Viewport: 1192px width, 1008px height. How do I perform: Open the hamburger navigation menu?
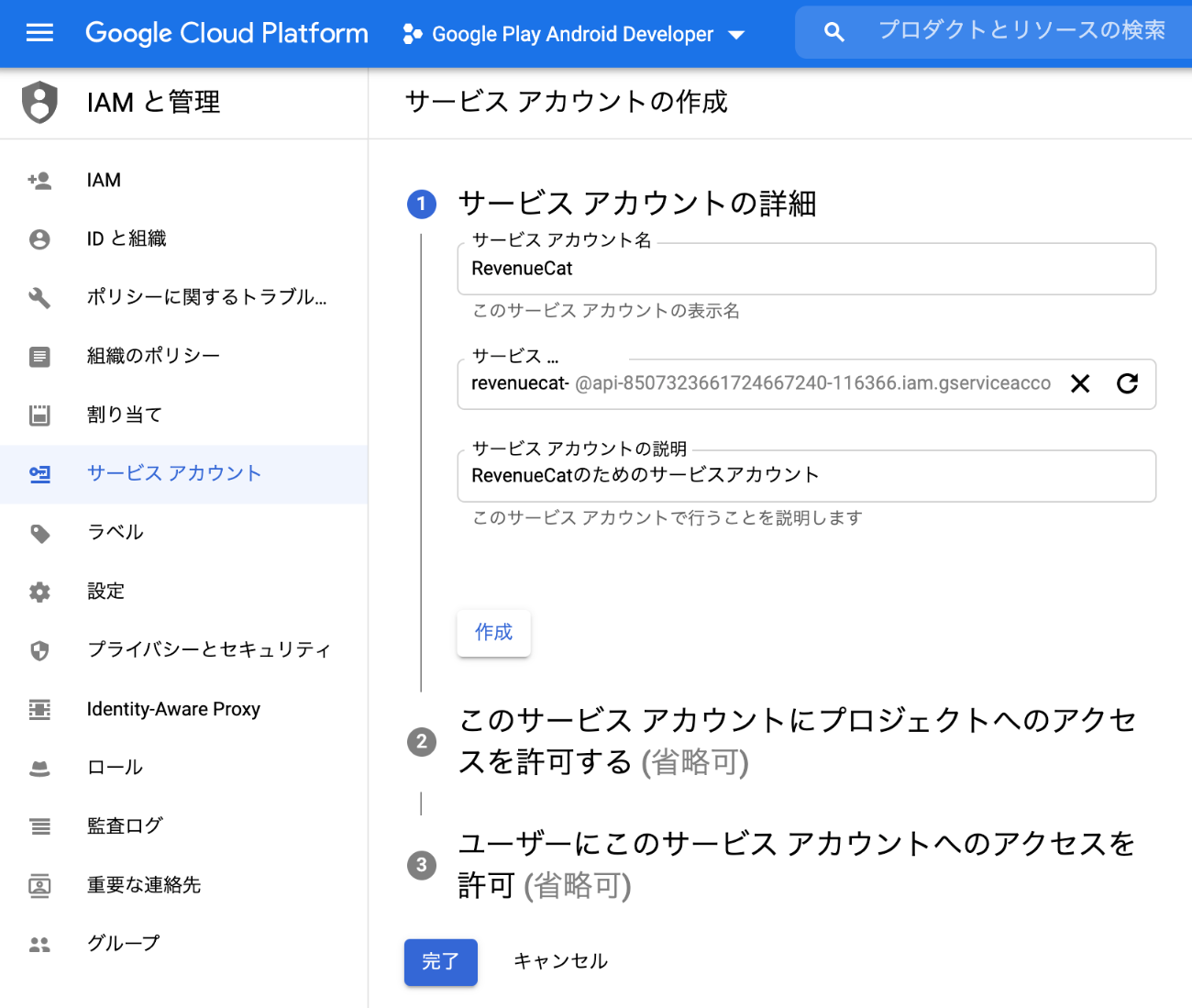pos(39,33)
